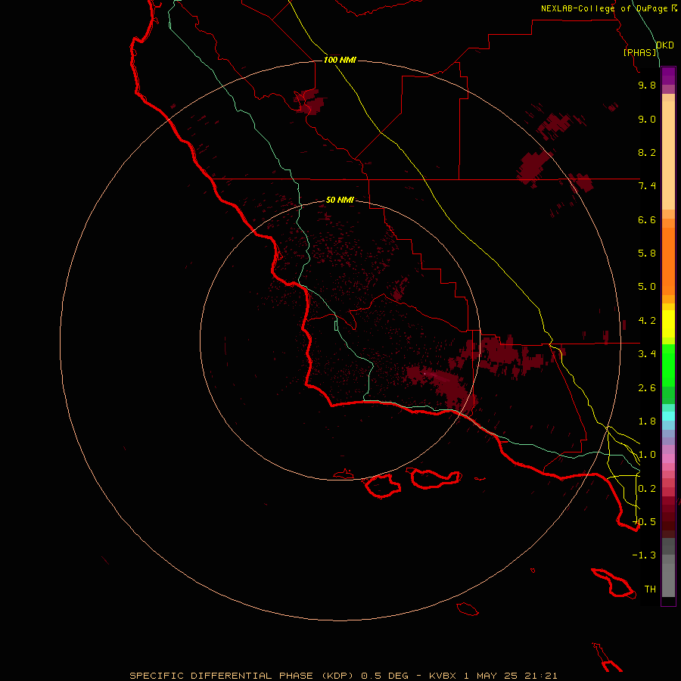This screenshot has width=681, height=681.
Task: Click the [PHAS] legend label
Action: [x=640, y=52]
